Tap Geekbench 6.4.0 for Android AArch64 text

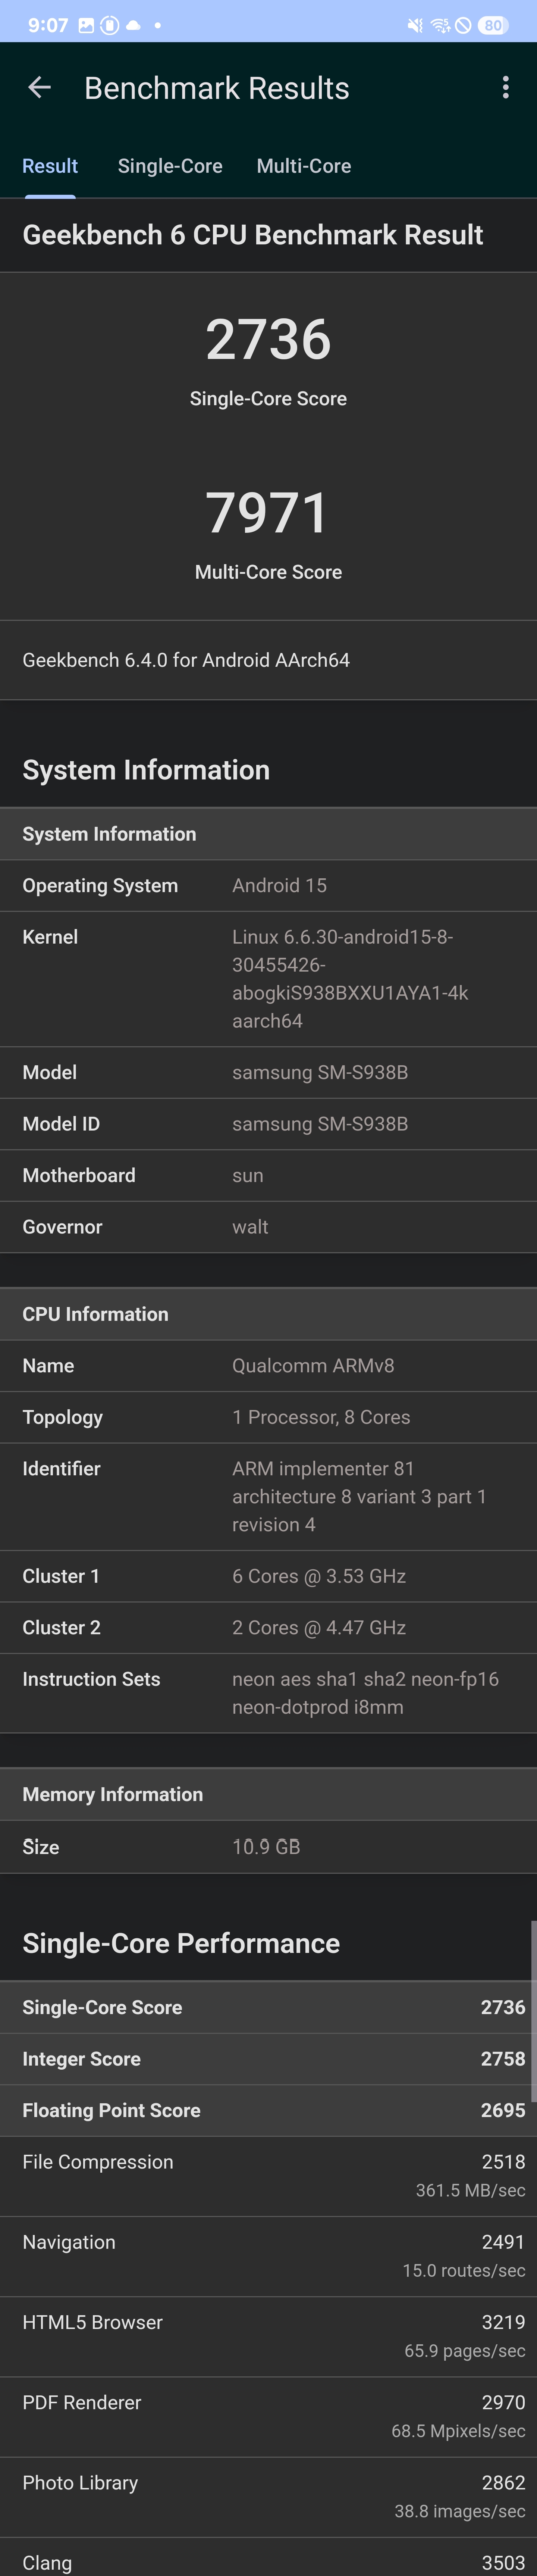coord(186,660)
